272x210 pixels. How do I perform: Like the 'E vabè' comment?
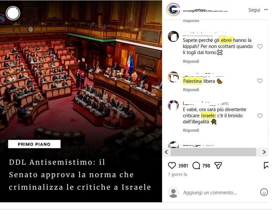pyautogui.click(x=260, y=116)
